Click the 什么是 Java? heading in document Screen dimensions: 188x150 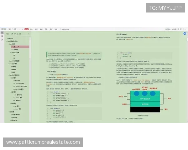coord(122,34)
